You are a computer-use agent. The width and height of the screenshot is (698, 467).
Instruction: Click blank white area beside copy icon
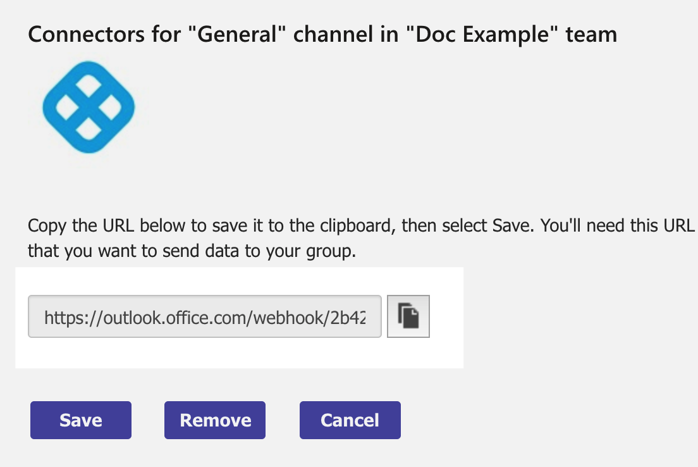pyautogui.click(x=446, y=317)
